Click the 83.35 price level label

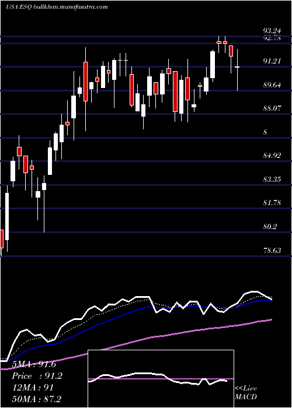tap(272, 180)
